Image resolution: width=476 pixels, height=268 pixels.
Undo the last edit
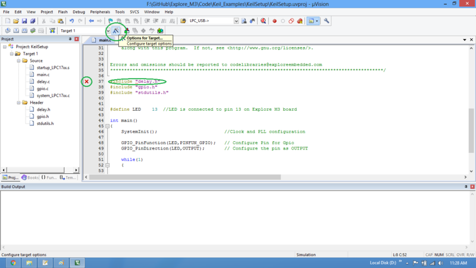click(71, 21)
